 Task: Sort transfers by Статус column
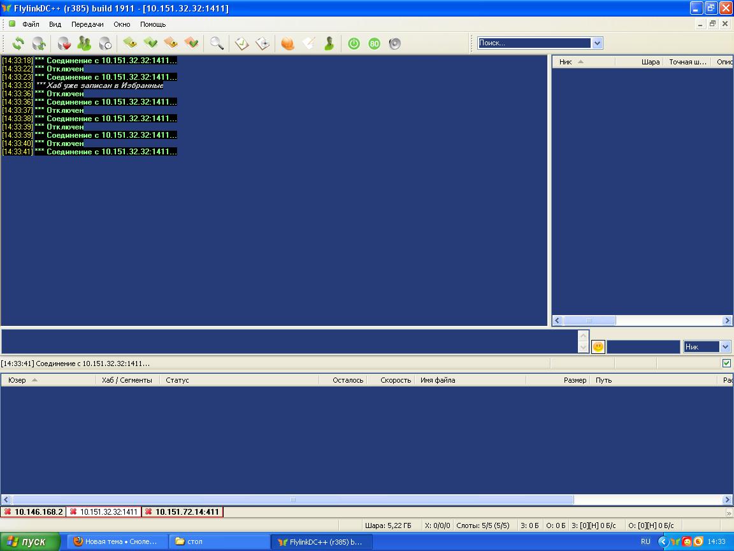point(239,380)
